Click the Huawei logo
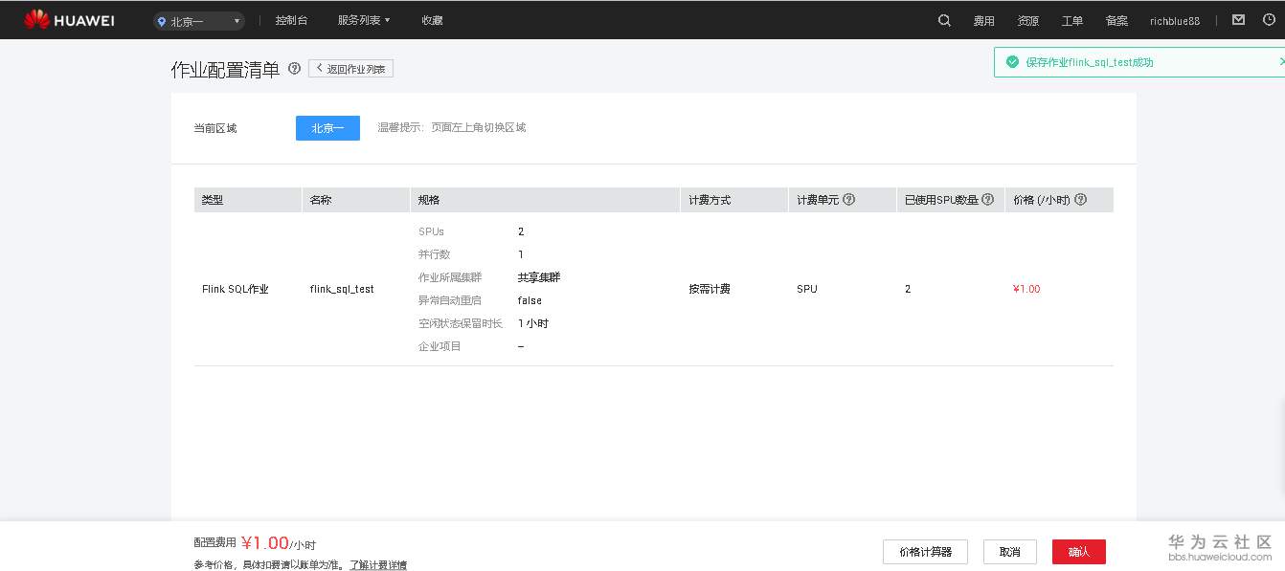1285x571 pixels. (68, 19)
